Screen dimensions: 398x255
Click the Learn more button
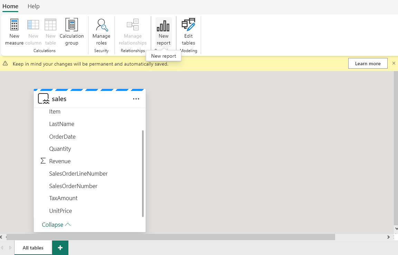[368, 63]
